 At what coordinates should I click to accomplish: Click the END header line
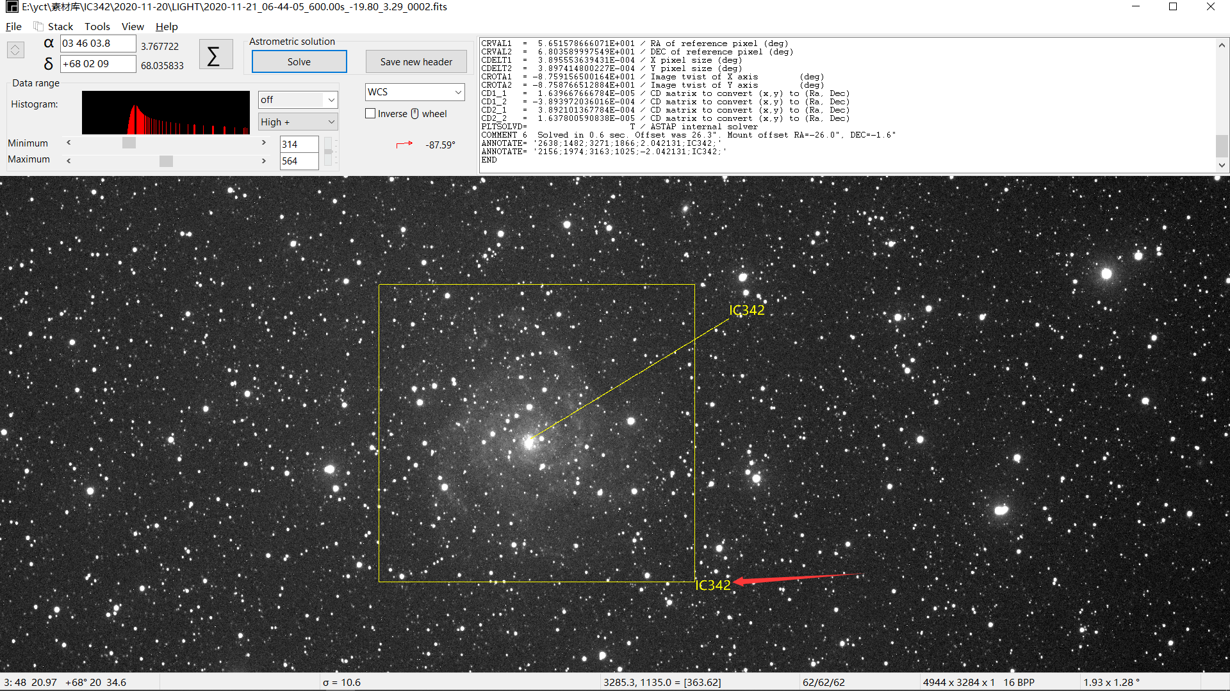pyautogui.click(x=489, y=160)
